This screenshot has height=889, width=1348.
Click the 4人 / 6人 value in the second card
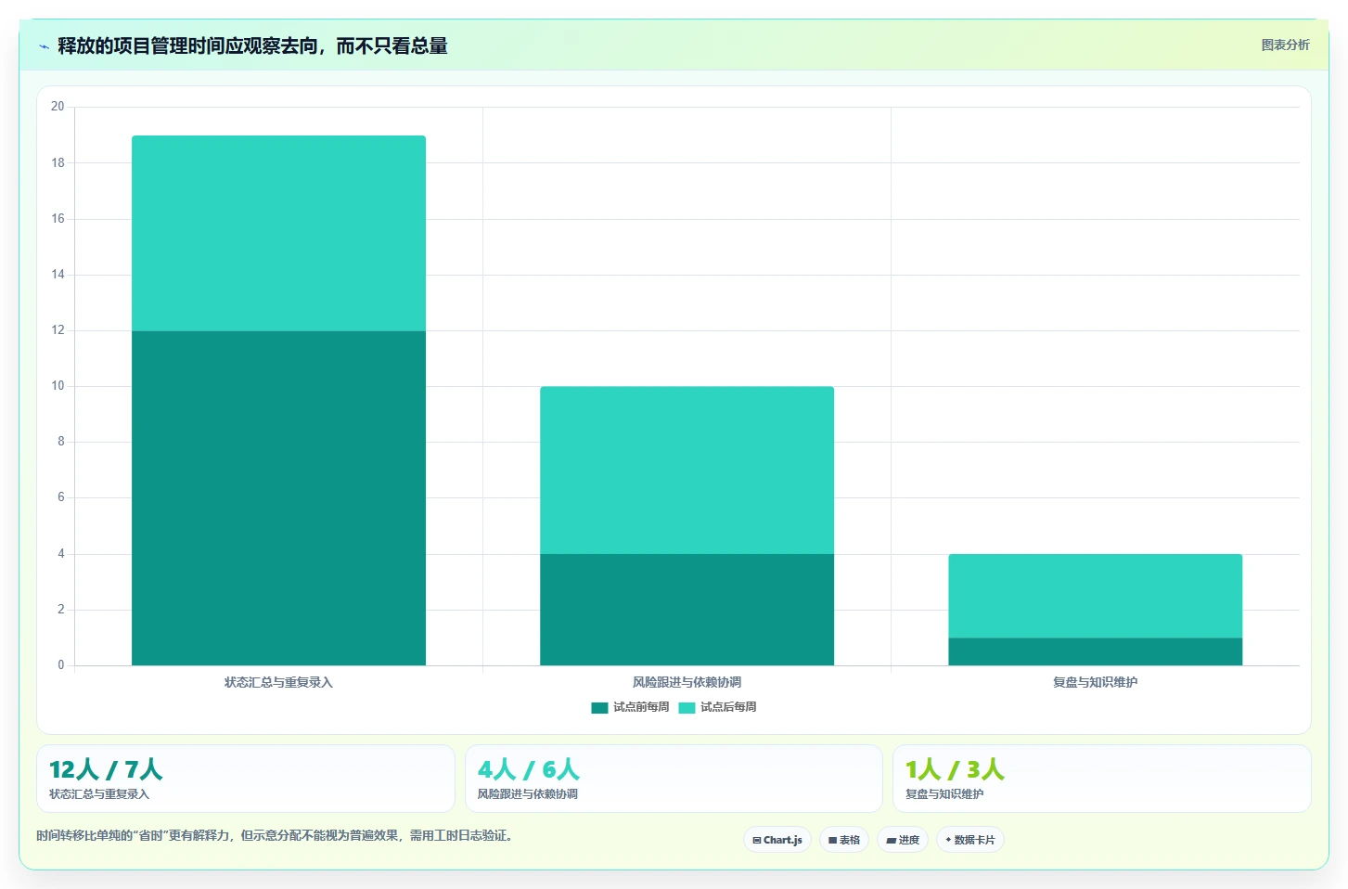pos(529,769)
